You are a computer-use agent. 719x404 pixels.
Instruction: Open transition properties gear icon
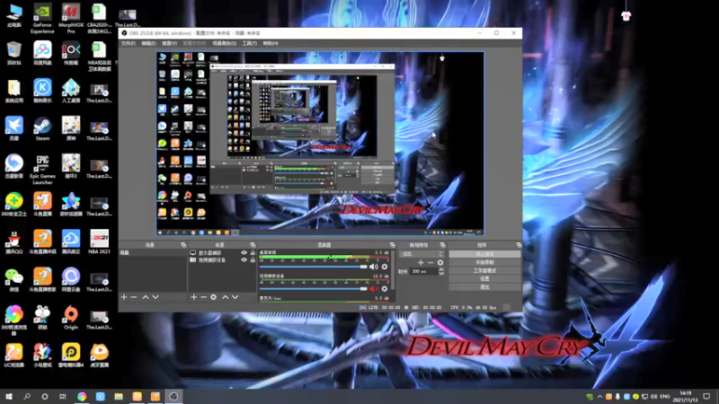click(x=440, y=263)
